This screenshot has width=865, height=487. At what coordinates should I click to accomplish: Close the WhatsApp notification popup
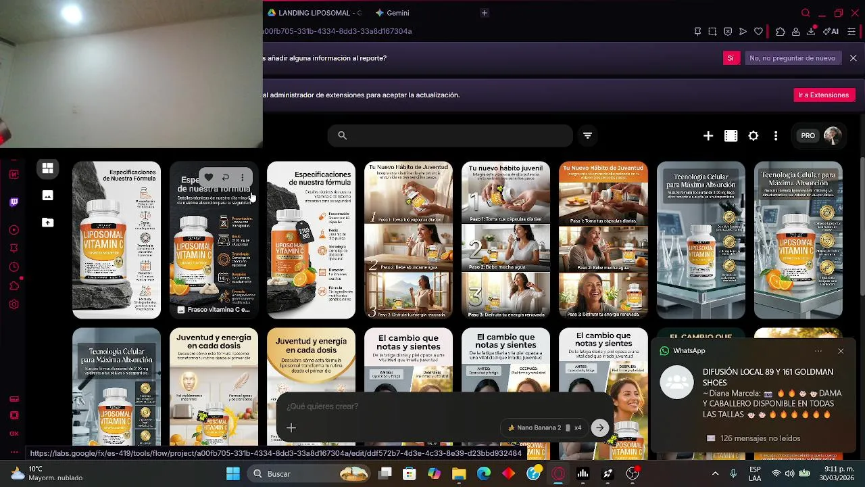pyautogui.click(x=841, y=351)
